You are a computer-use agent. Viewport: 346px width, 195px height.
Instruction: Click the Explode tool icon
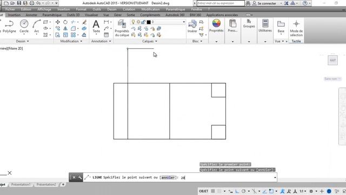[x=84, y=29]
